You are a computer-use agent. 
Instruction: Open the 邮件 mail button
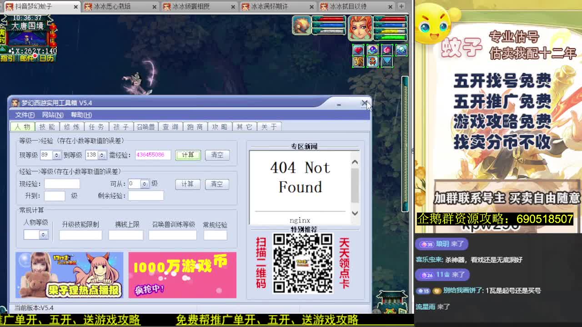click(27, 58)
